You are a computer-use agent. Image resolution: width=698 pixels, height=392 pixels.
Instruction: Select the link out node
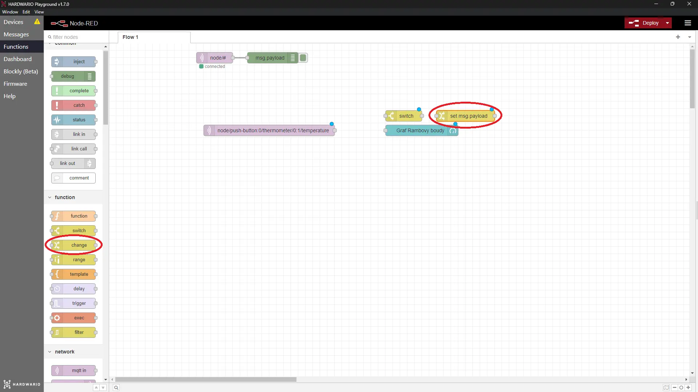click(73, 163)
